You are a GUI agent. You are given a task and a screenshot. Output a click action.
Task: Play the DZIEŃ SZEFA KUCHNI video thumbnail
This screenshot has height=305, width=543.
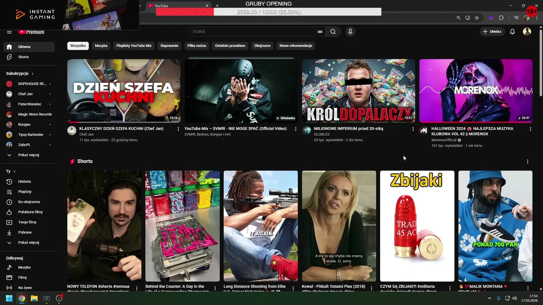click(123, 91)
